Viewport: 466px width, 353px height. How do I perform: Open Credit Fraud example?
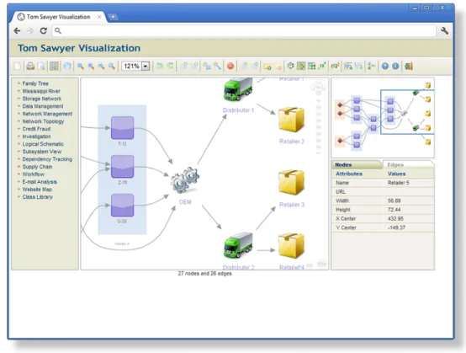(x=36, y=129)
